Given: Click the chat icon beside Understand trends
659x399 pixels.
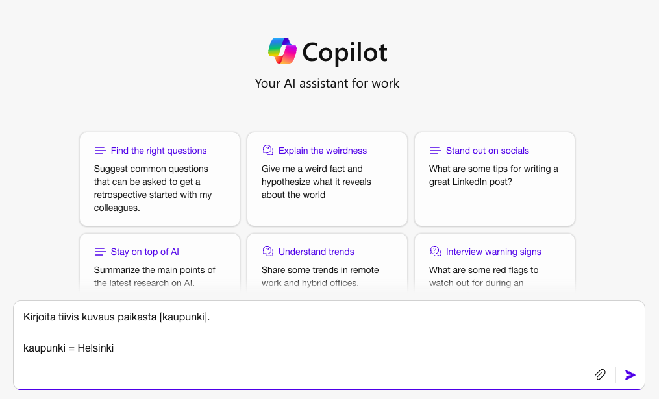Looking at the screenshot, I should point(267,252).
